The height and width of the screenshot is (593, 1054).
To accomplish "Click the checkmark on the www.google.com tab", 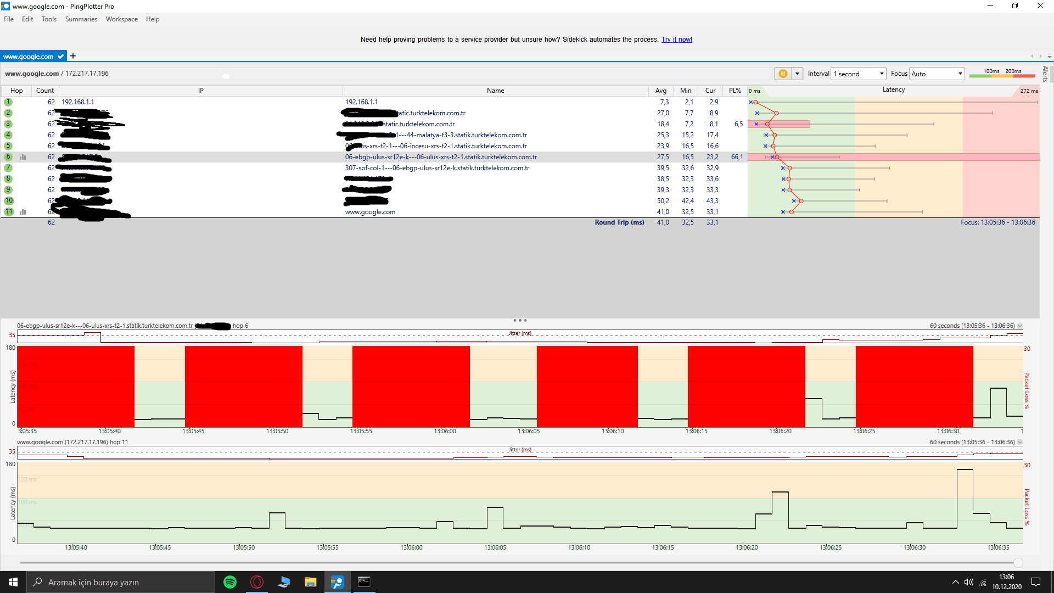I will point(60,57).
